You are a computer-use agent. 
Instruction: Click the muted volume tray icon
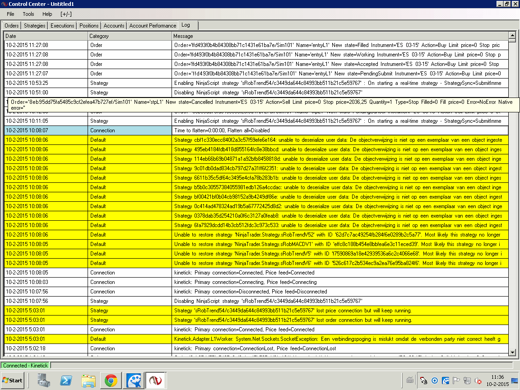pos(478,381)
